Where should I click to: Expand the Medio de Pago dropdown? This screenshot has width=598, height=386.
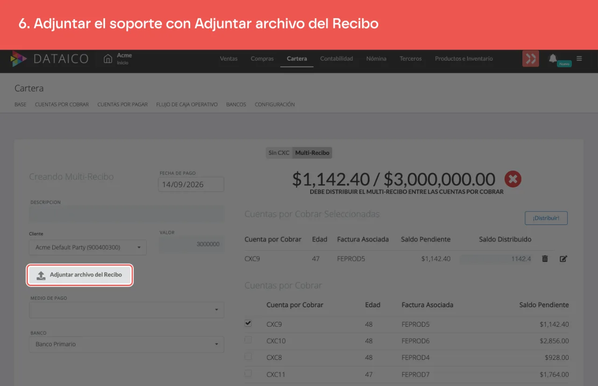127,310
